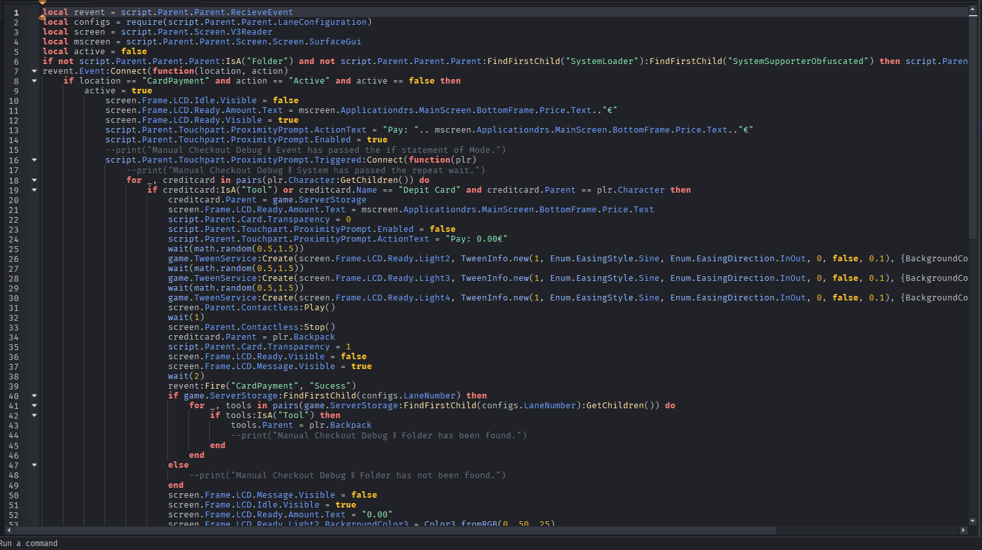This screenshot has height=550, width=982.
Task: Collapse the creditcard for loop on line 18
Action: (x=34, y=180)
